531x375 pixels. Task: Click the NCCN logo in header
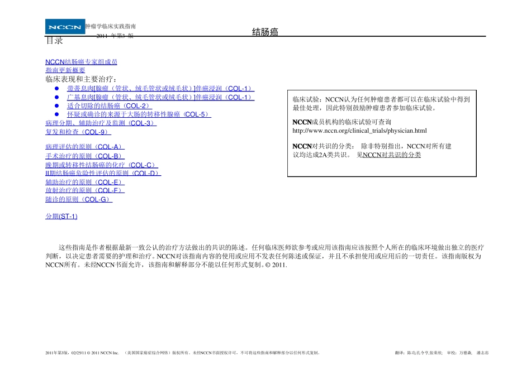(x=65, y=26)
